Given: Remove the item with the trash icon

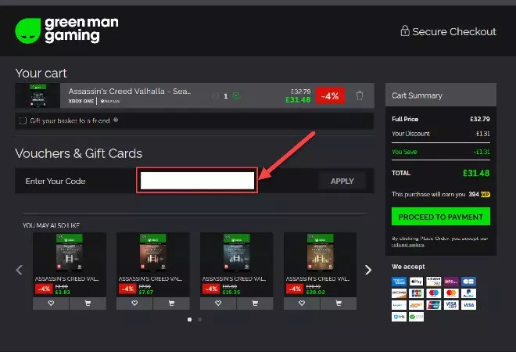Looking at the screenshot, I should (x=360, y=95).
